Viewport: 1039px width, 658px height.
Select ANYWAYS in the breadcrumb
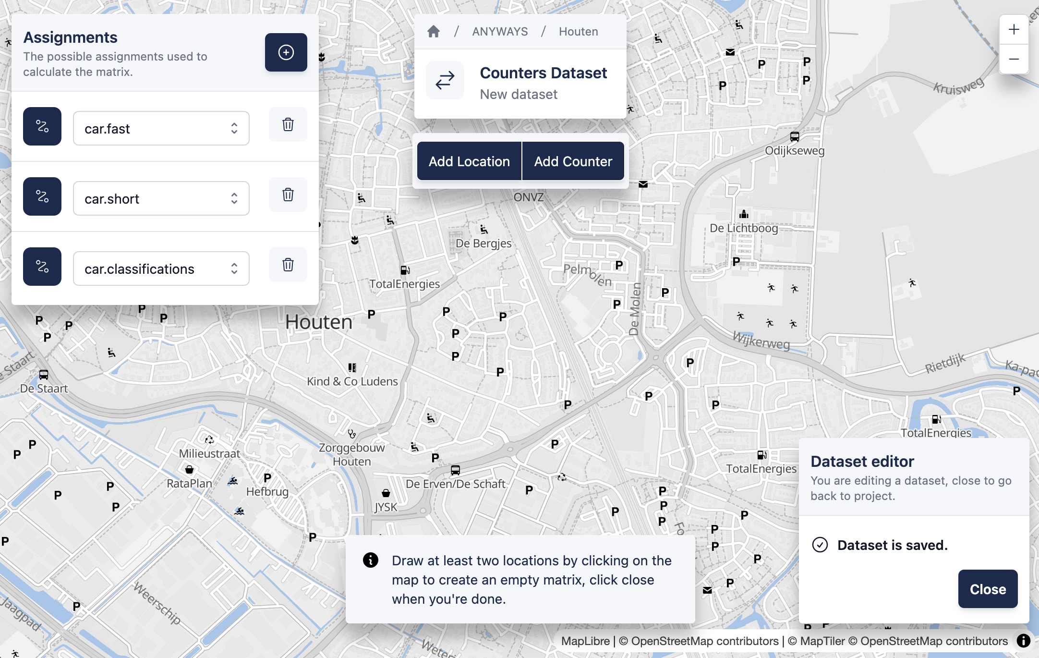pyautogui.click(x=499, y=31)
